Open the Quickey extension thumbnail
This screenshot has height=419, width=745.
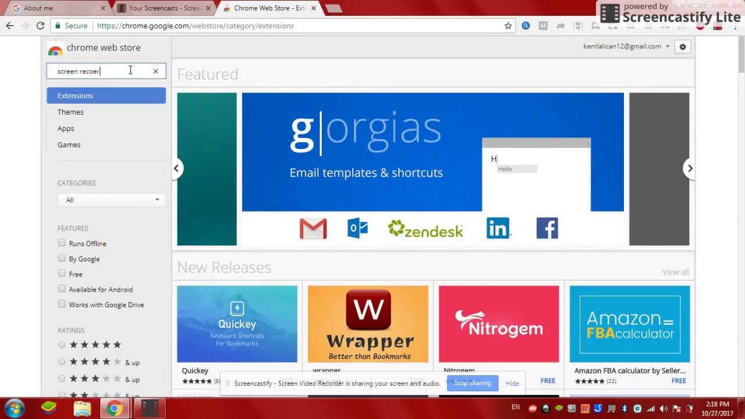[x=237, y=324]
